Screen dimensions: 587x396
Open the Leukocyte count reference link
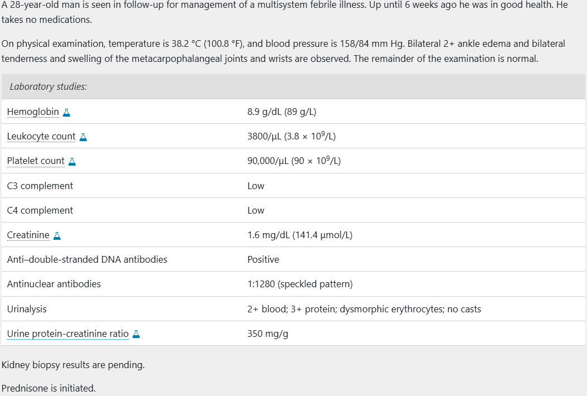pos(41,137)
